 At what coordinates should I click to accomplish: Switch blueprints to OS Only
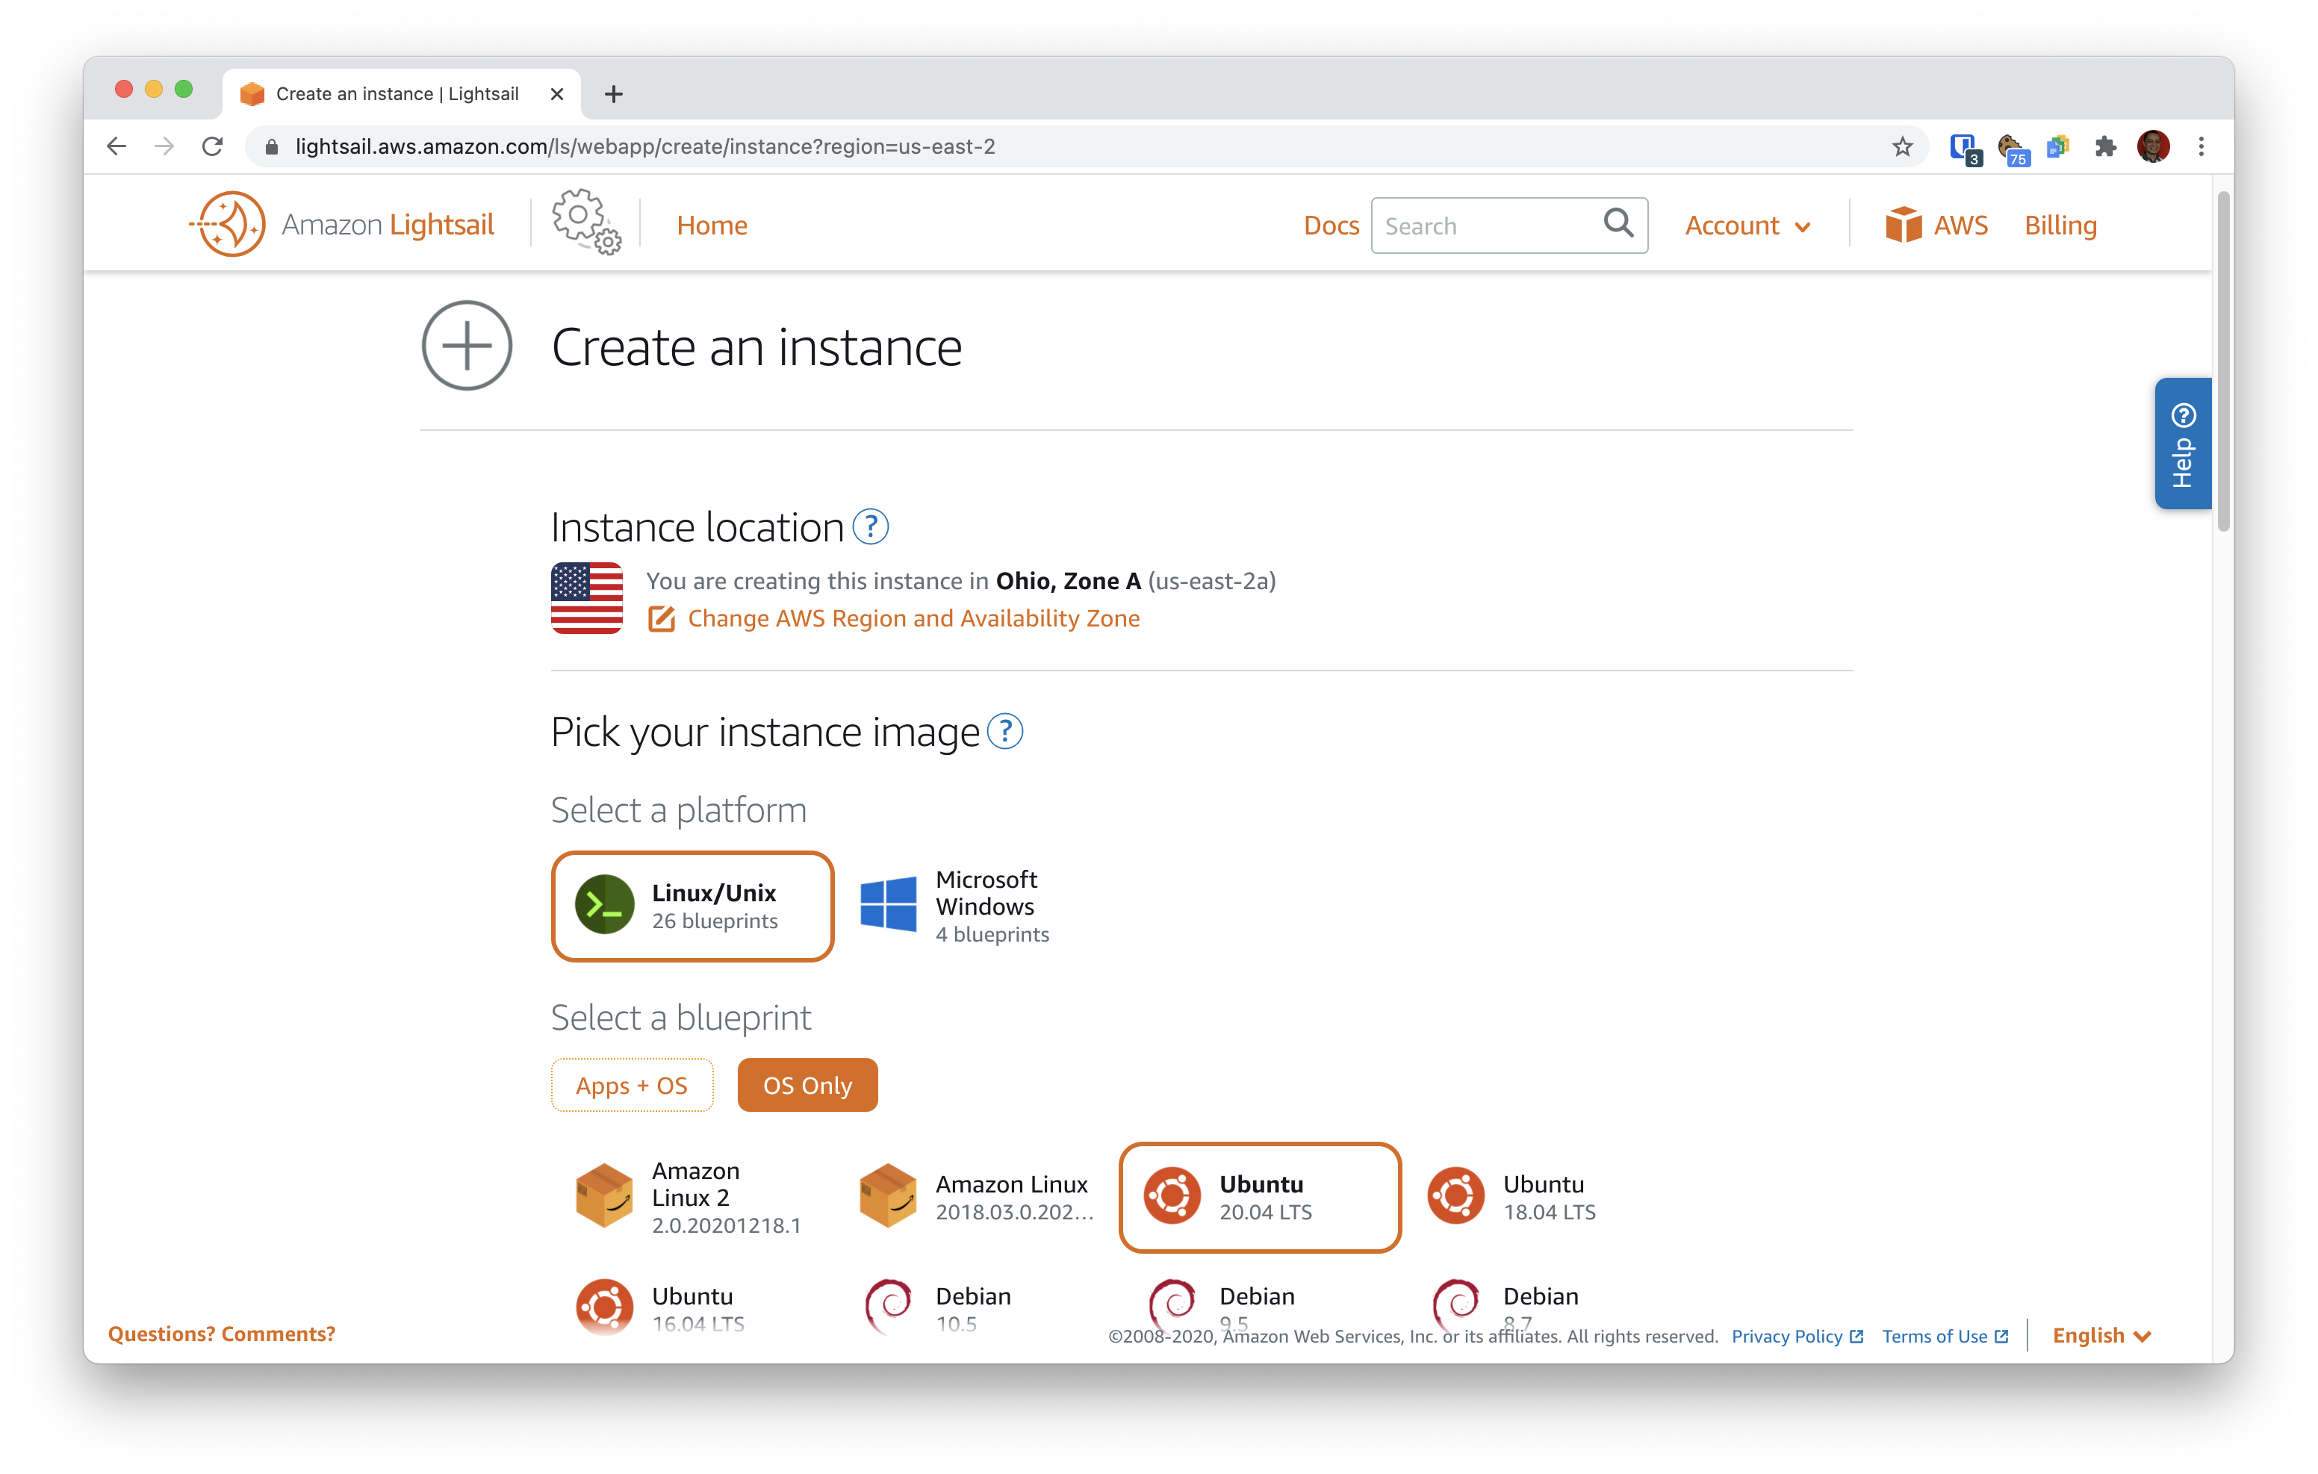[x=808, y=1085]
